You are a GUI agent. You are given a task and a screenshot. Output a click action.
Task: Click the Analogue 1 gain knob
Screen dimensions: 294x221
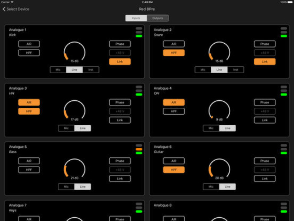coord(74,52)
